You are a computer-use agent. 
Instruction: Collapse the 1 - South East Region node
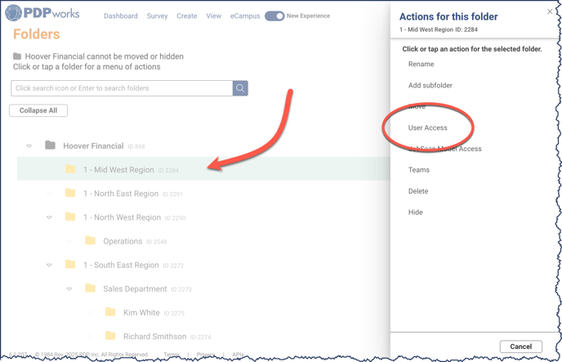[x=49, y=266]
